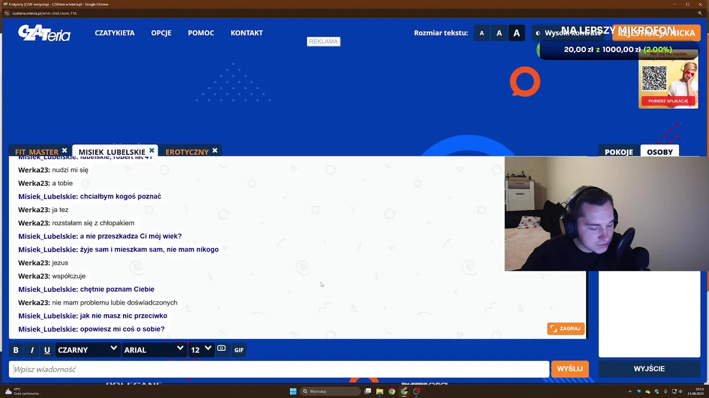Click the ZAGRAJ button

click(566, 328)
